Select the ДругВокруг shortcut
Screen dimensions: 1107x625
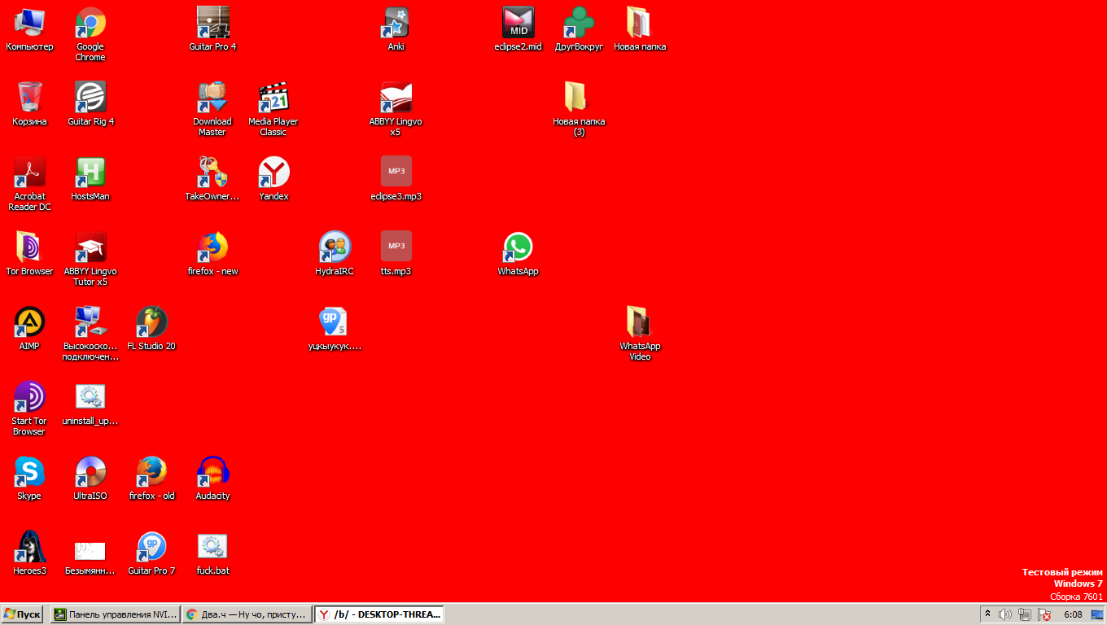579,23
